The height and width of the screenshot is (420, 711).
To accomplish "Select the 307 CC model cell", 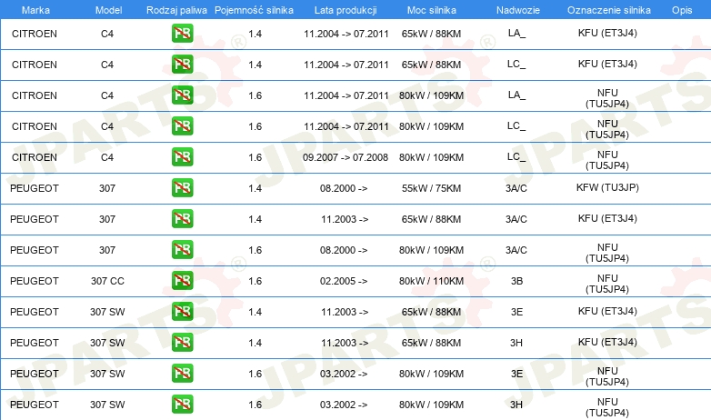I will click(x=107, y=281).
